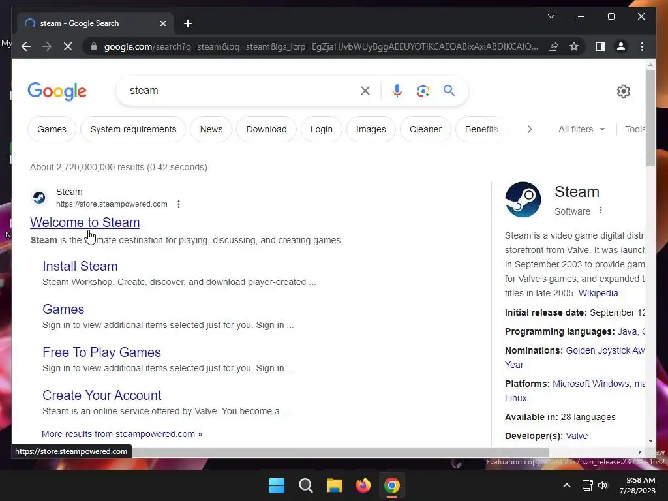Image resolution: width=668 pixels, height=501 pixels.
Task: Submit search with the magnifier icon
Action: 449,90
